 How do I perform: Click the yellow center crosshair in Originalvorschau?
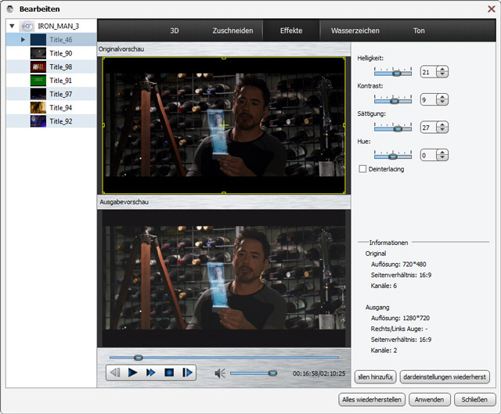(x=224, y=125)
